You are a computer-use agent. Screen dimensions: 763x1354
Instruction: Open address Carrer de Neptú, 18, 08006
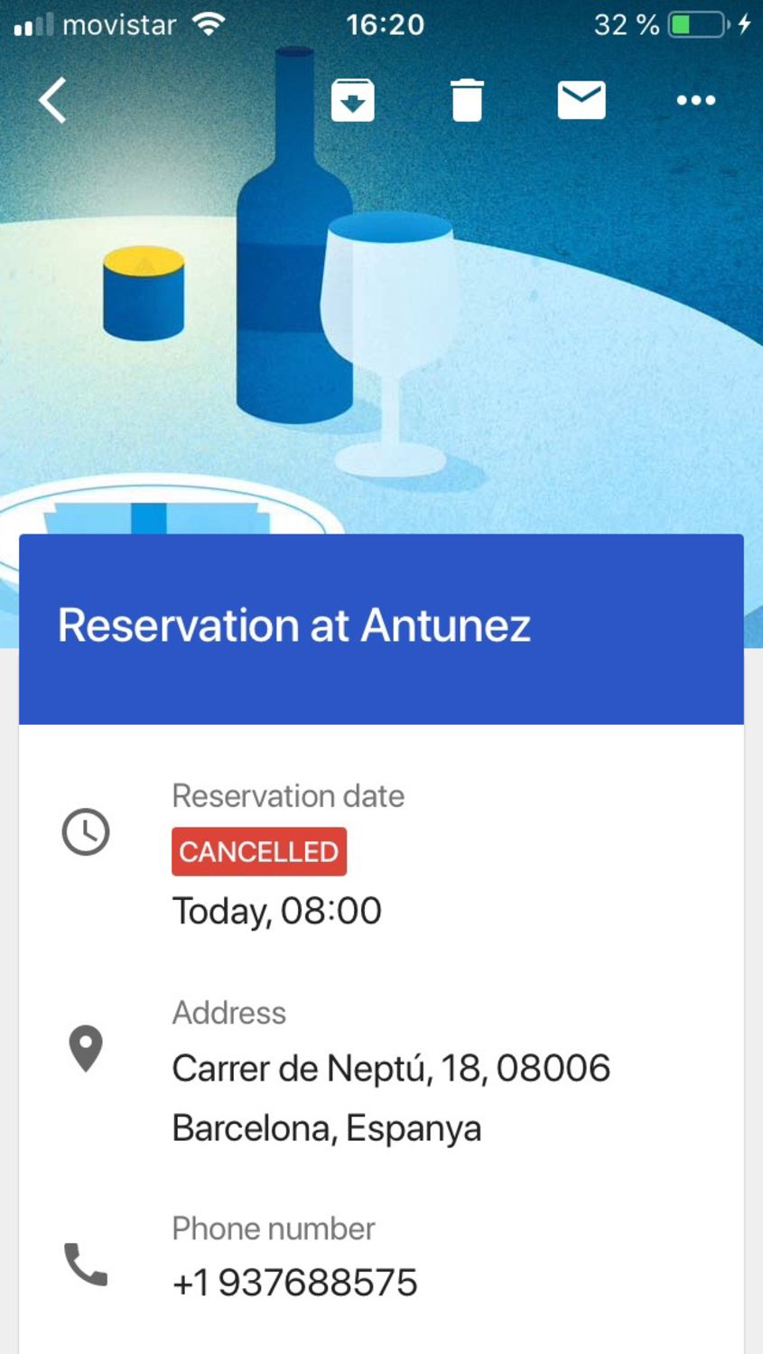pyautogui.click(x=391, y=1069)
